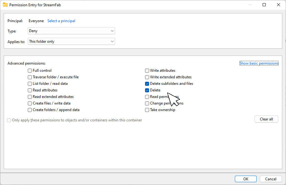Click the Select a principal link
This screenshot has height=185, width=286.
61,21
